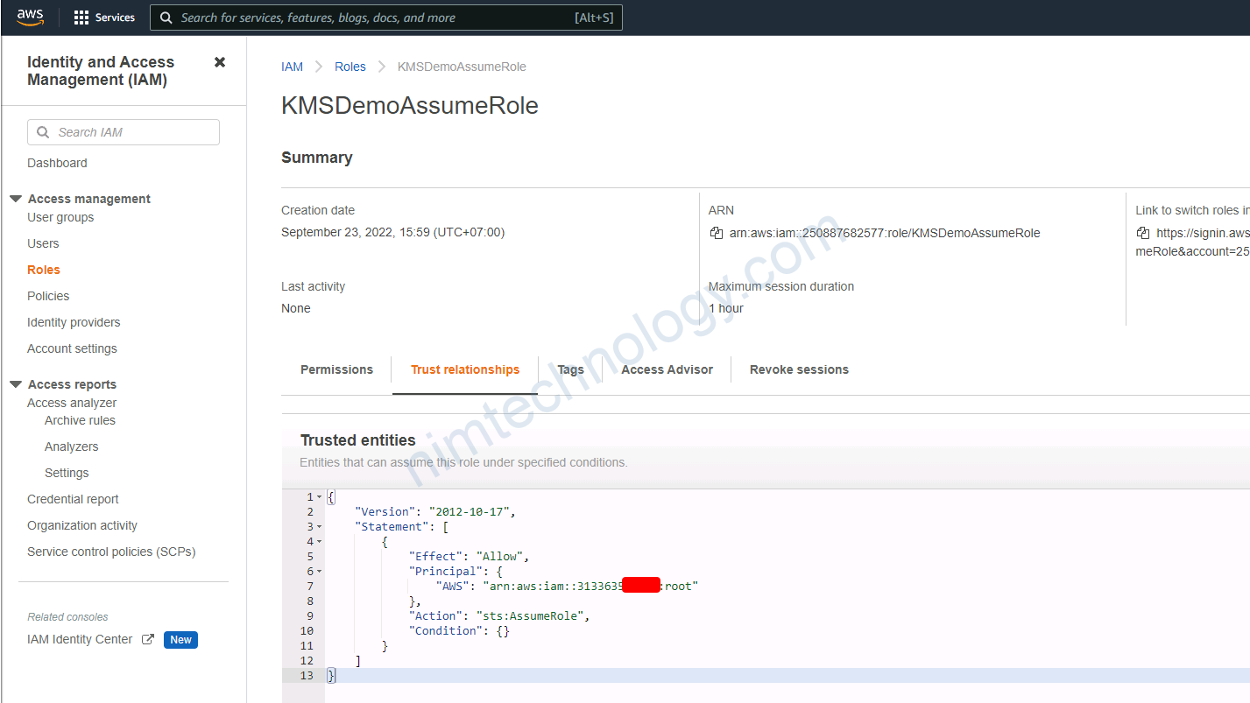
Task: Open IAM Identity Center link
Action: click(80, 639)
